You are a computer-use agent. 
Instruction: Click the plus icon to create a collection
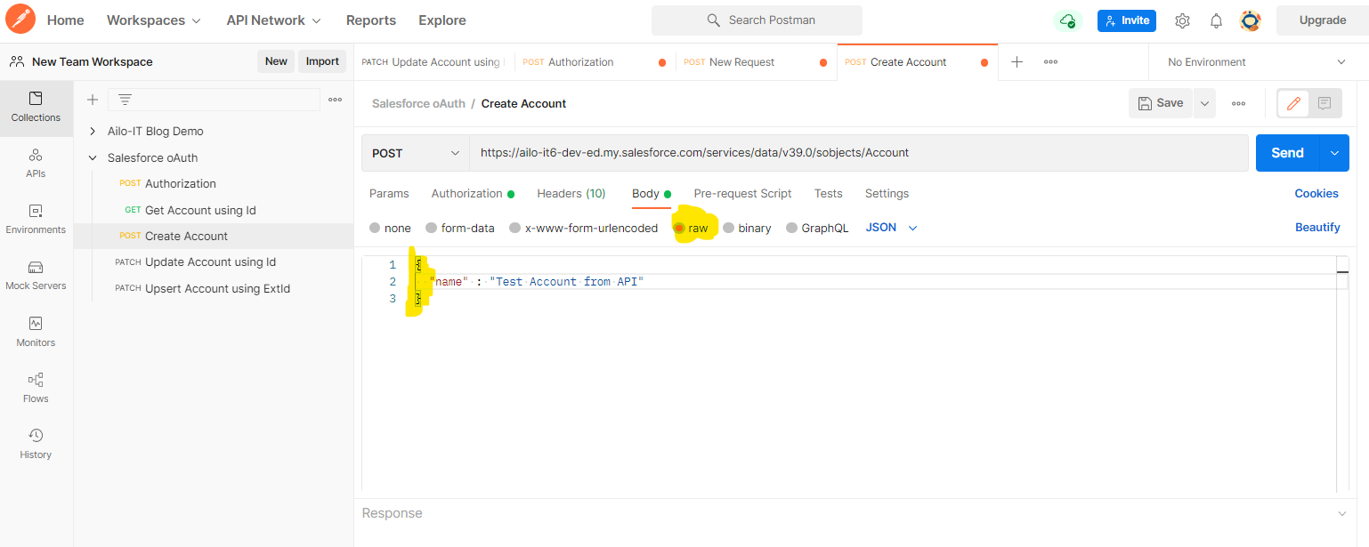92,100
